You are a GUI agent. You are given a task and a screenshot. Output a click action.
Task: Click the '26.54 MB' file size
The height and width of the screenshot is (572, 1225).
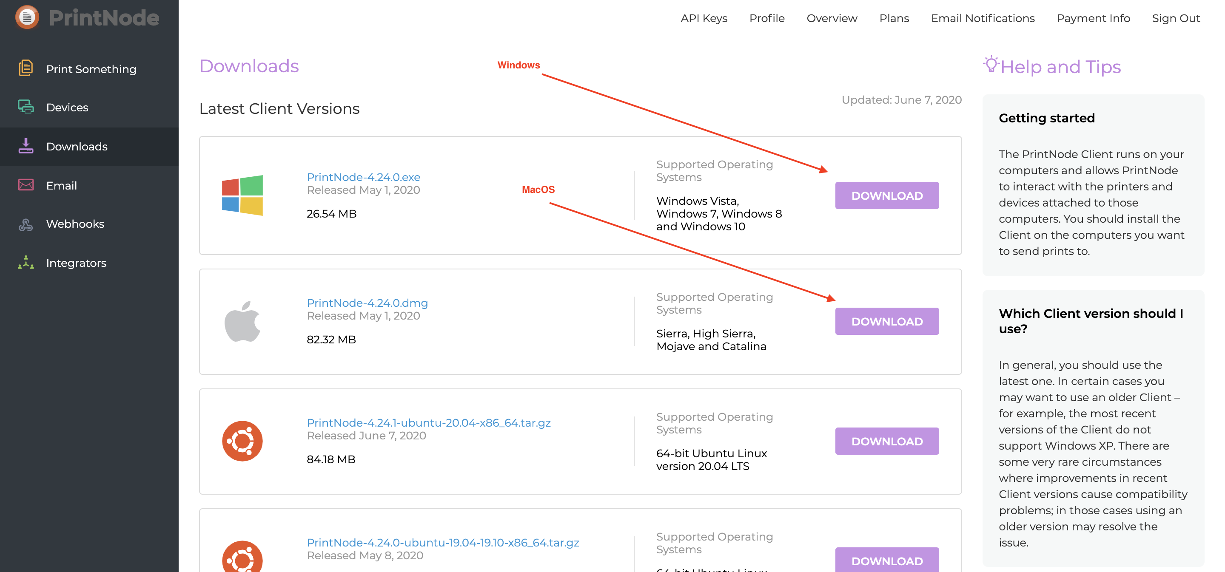[331, 213]
